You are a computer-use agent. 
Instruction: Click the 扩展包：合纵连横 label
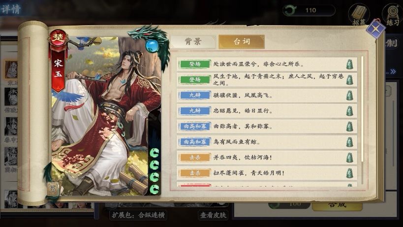(138, 215)
